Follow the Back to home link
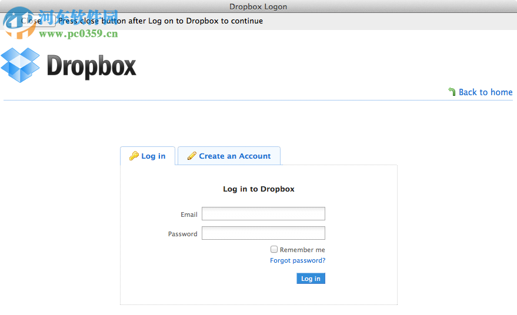The image size is (517, 315). (x=485, y=92)
